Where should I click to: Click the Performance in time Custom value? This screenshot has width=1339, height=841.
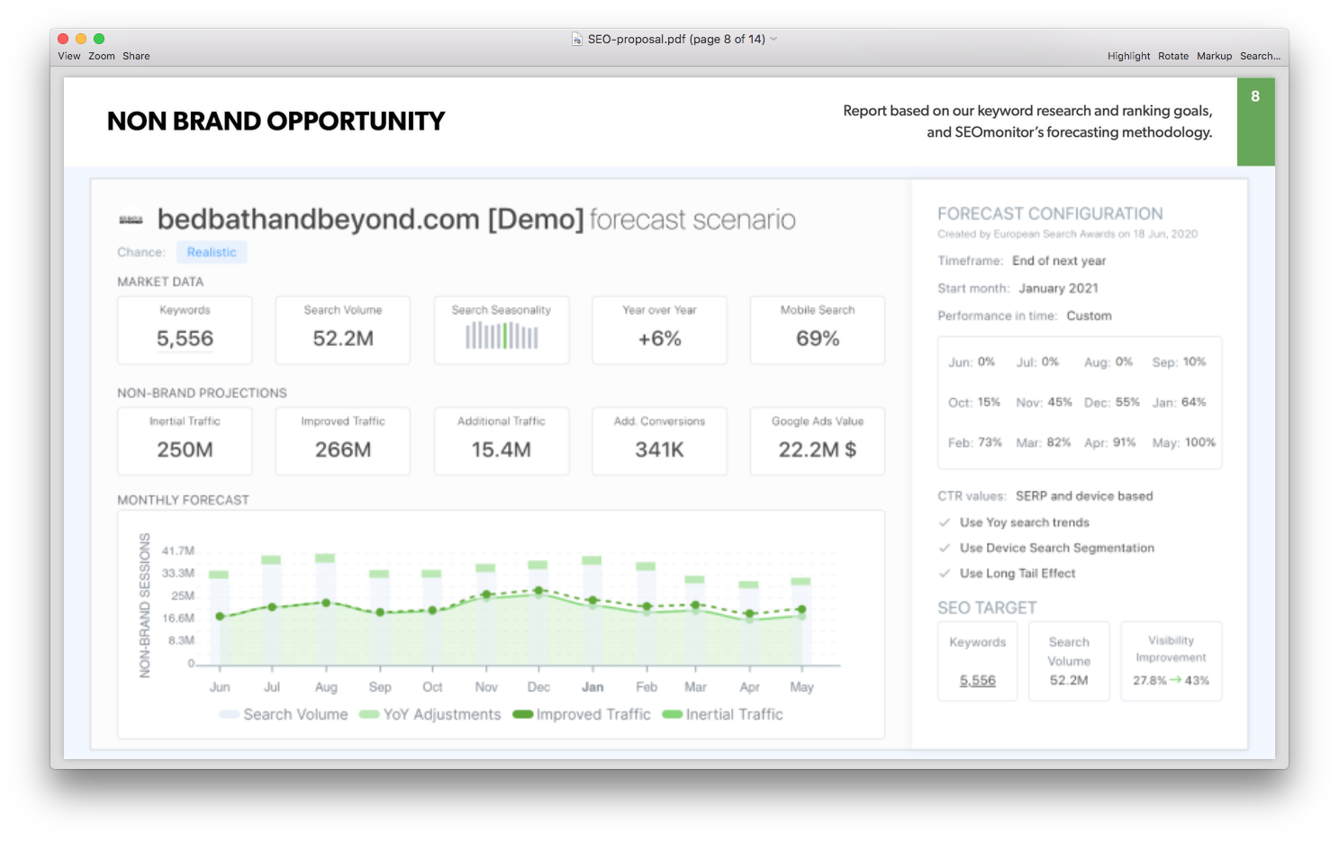coord(1089,316)
